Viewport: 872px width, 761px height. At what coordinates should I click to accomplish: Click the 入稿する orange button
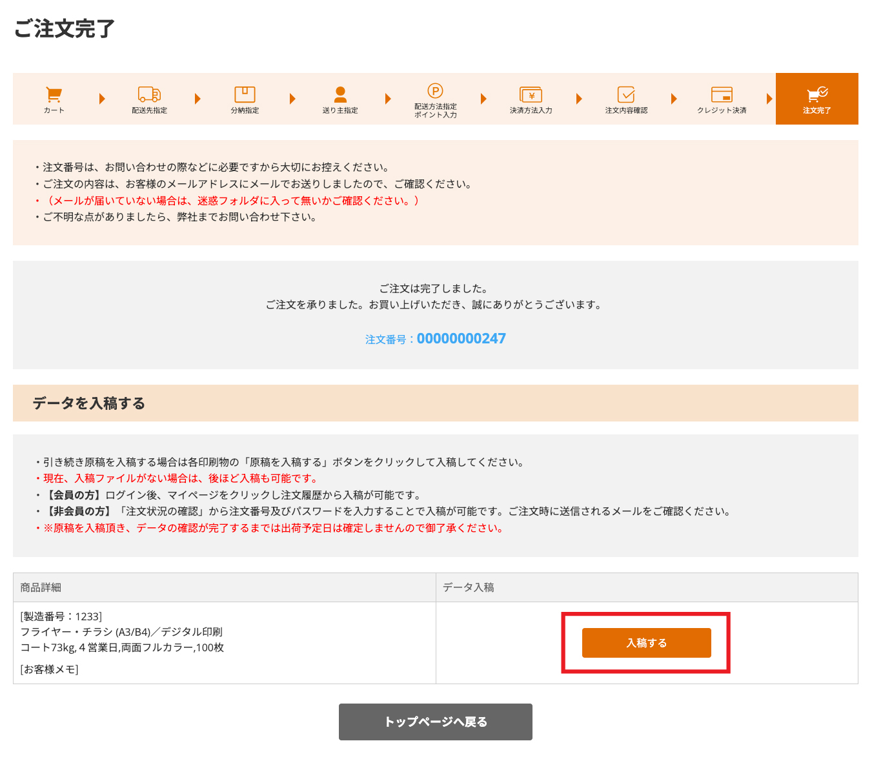[x=646, y=643]
